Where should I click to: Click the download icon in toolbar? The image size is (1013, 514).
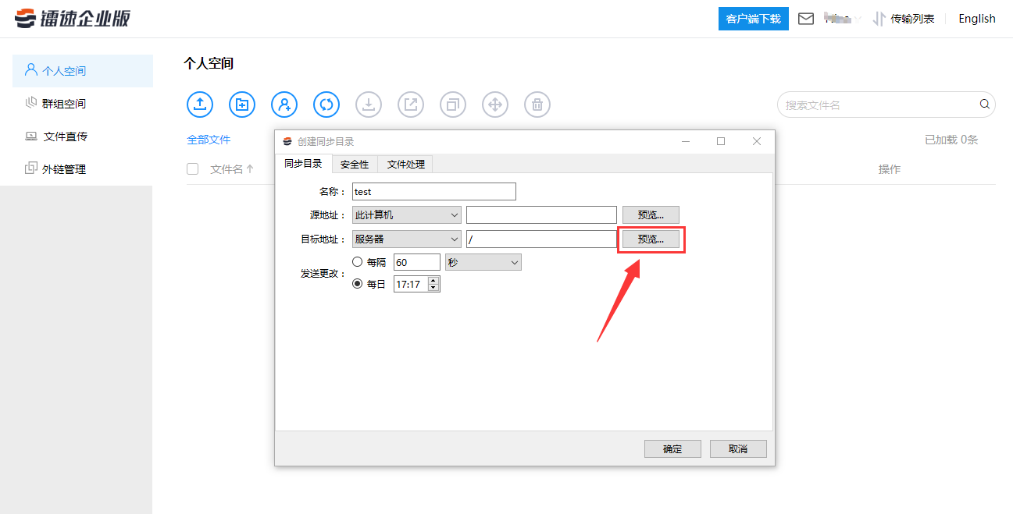coord(368,104)
